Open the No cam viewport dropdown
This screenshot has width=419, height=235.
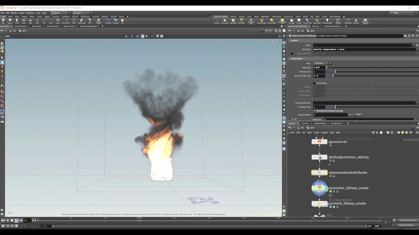coord(276,41)
